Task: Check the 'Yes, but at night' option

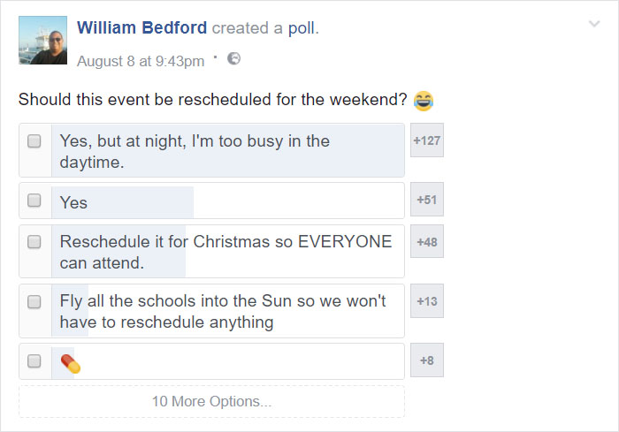Action: click(34, 141)
